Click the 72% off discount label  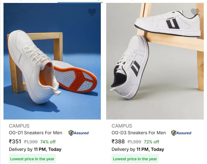click(152, 142)
